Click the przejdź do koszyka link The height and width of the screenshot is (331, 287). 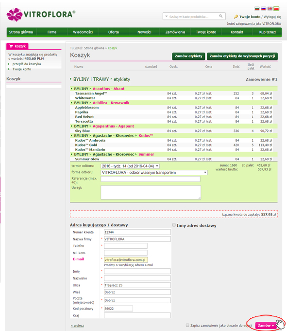pyautogui.click(x=27, y=64)
